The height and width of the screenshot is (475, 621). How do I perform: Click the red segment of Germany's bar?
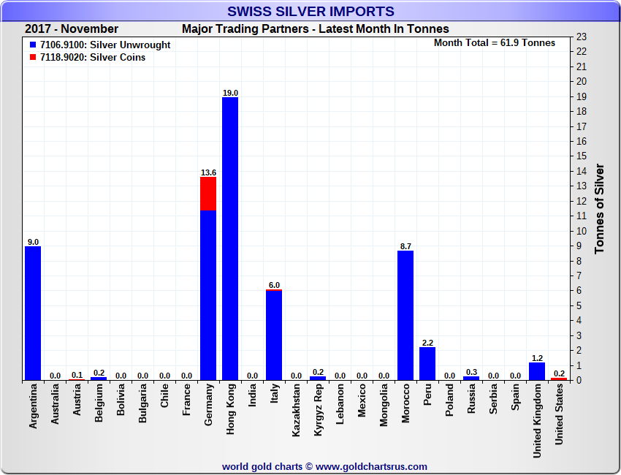click(x=208, y=193)
